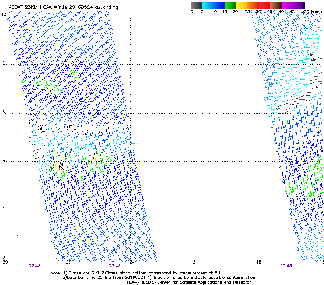324x285 pixels.
Task: Click the longitude axis label '-21'
Action: click(x=194, y=262)
